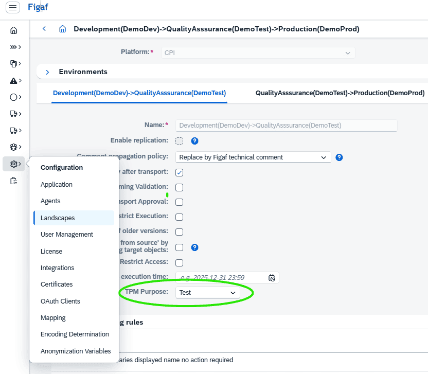Viewport: 428px width, 374px height.
Task: Open the execution time calendar picker
Action: [272, 278]
